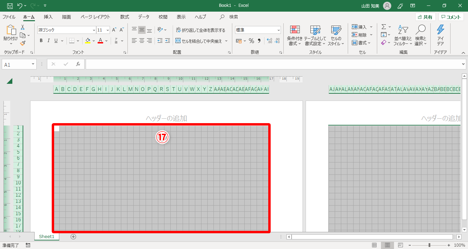
Task: Click the Decrease Decimal icon
Action: [x=277, y=41]
